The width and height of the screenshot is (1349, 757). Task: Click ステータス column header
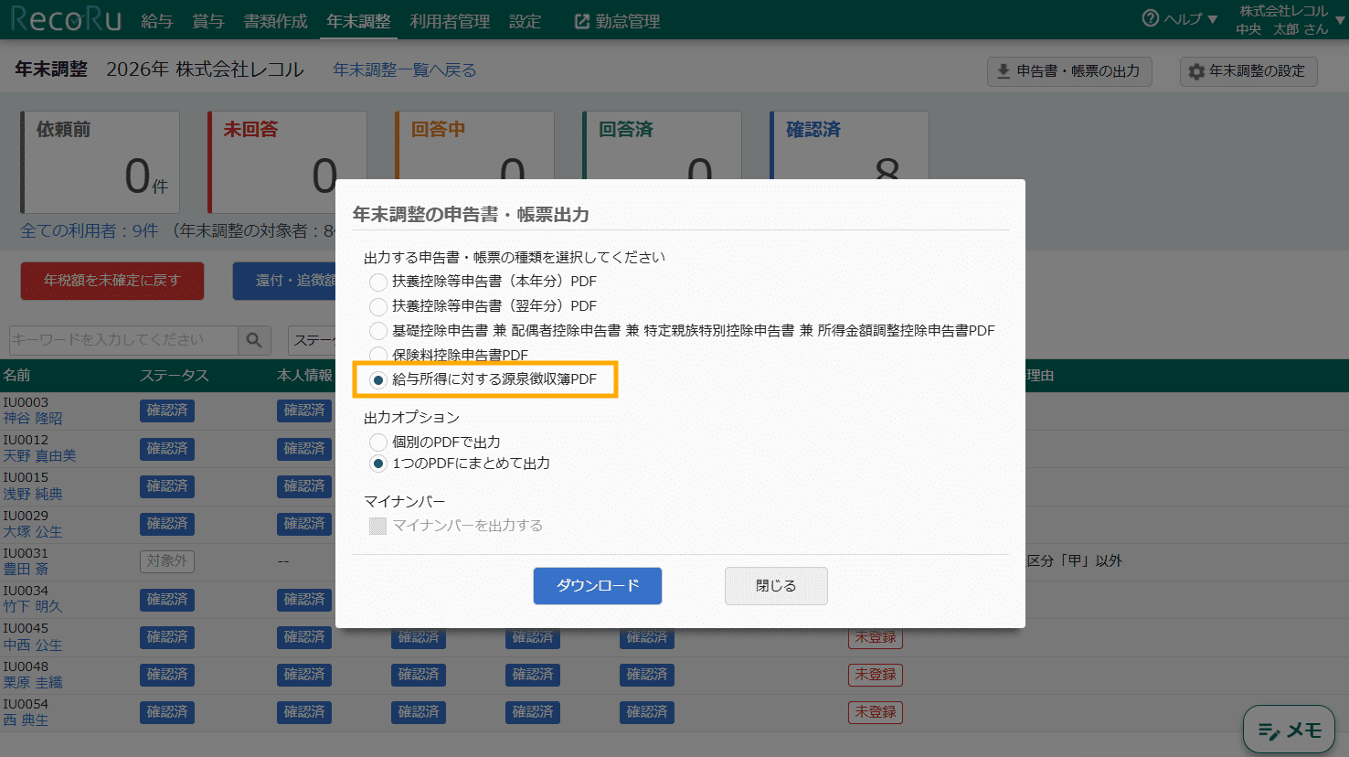(175, 376)
